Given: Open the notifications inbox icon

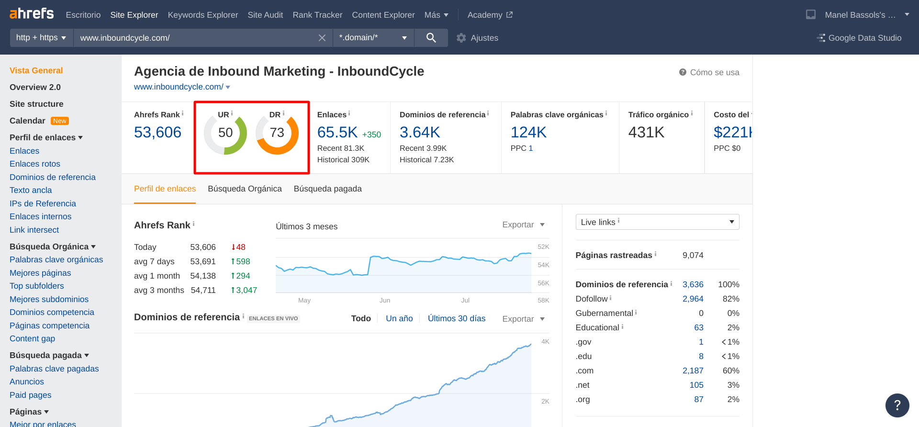Looking at the screenshot, I should click(x=811, y=15).
